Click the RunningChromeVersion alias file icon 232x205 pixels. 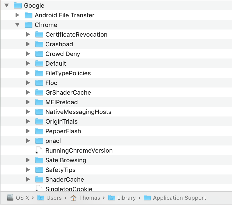coord(39,150)
